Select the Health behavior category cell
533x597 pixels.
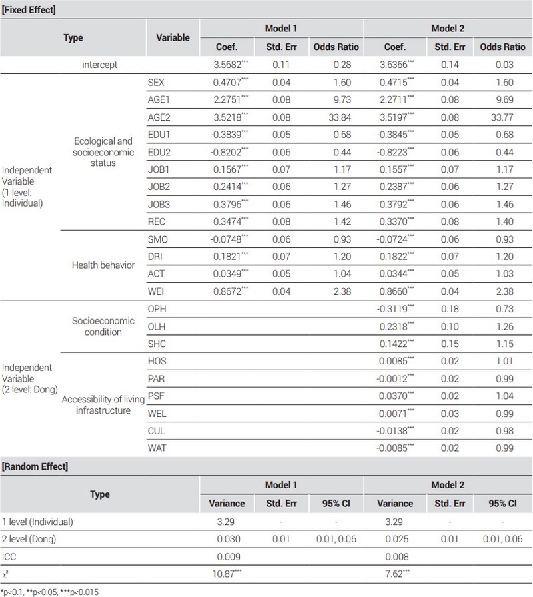(x=102, y=265)
